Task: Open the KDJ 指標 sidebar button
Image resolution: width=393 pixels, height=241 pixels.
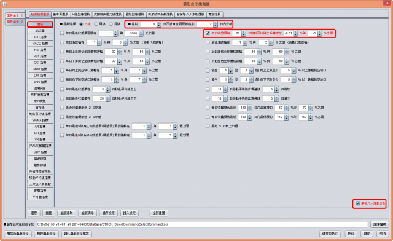Action: 40,37
